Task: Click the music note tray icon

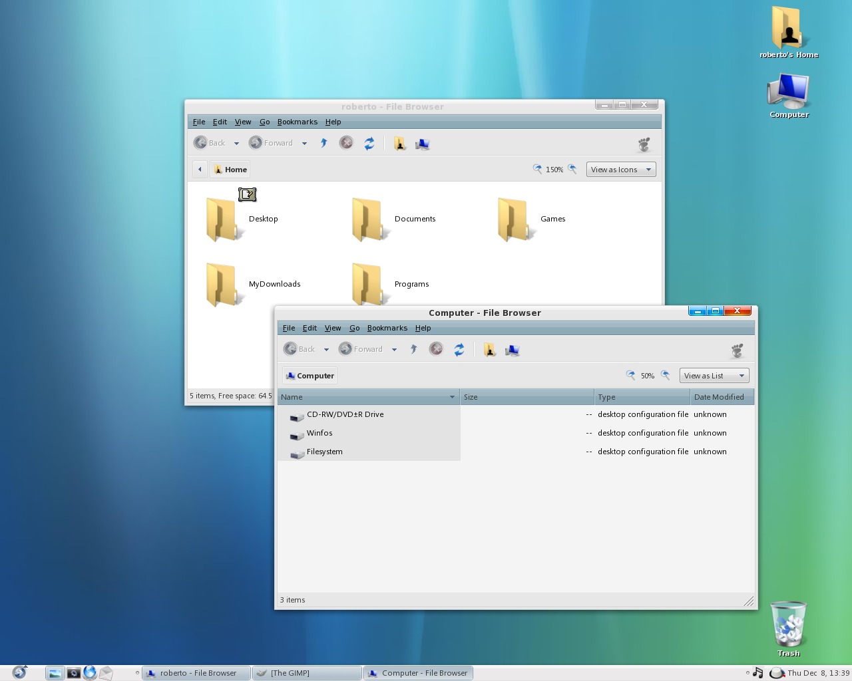Action: (x=757, y=672)
